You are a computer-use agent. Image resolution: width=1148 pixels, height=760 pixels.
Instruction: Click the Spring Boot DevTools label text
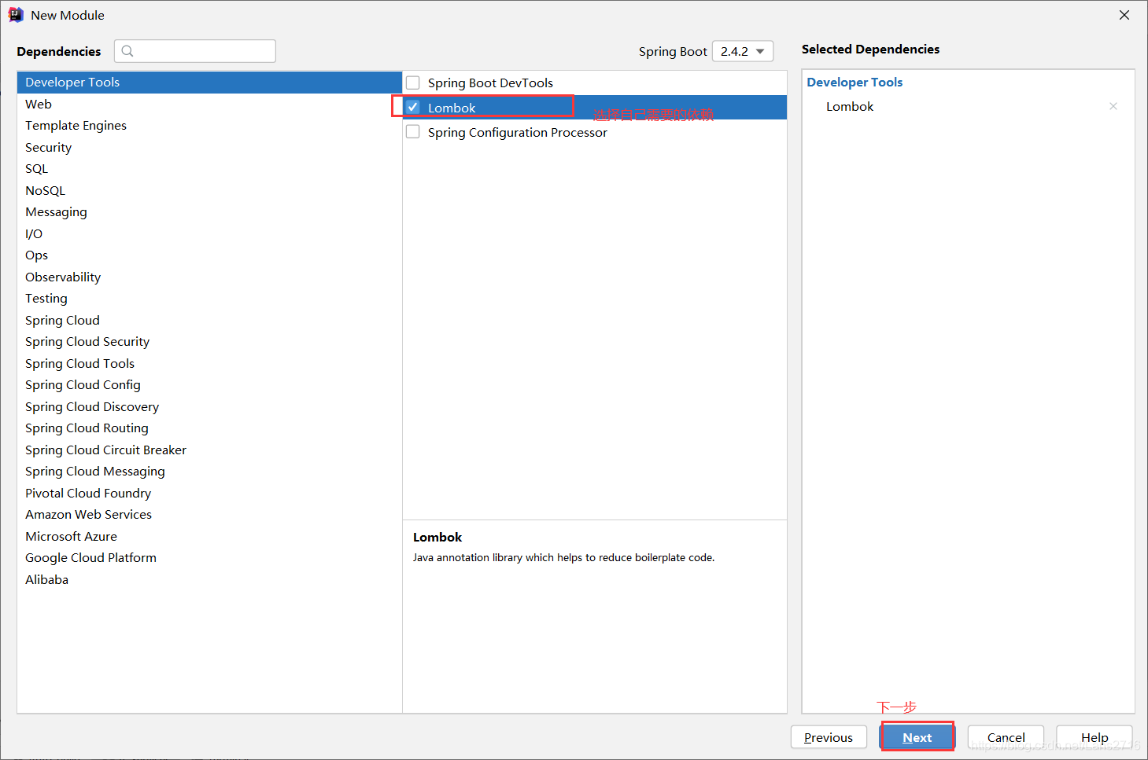pyautogui.click(x=490, y=83)
